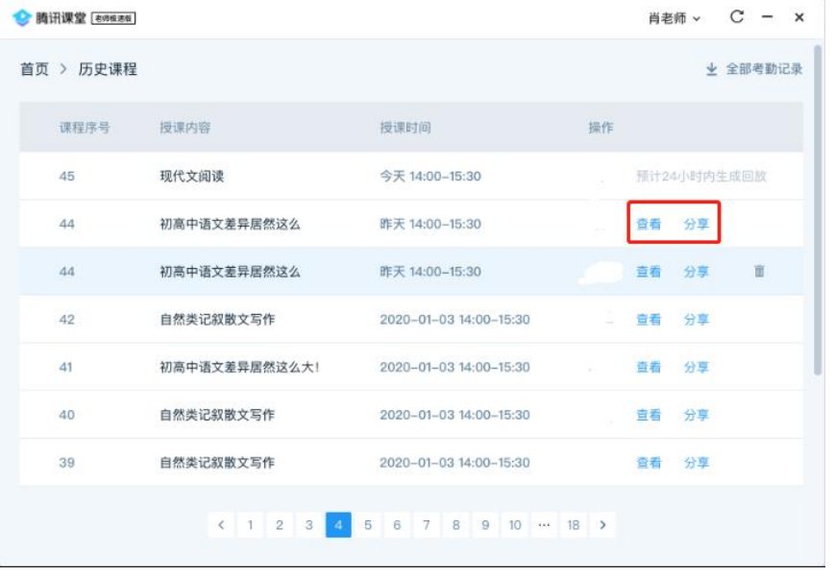The height and width of the screenshot is (576, 835).
Task: Go to previous page with left arrow
Action: tap(221, 525)
